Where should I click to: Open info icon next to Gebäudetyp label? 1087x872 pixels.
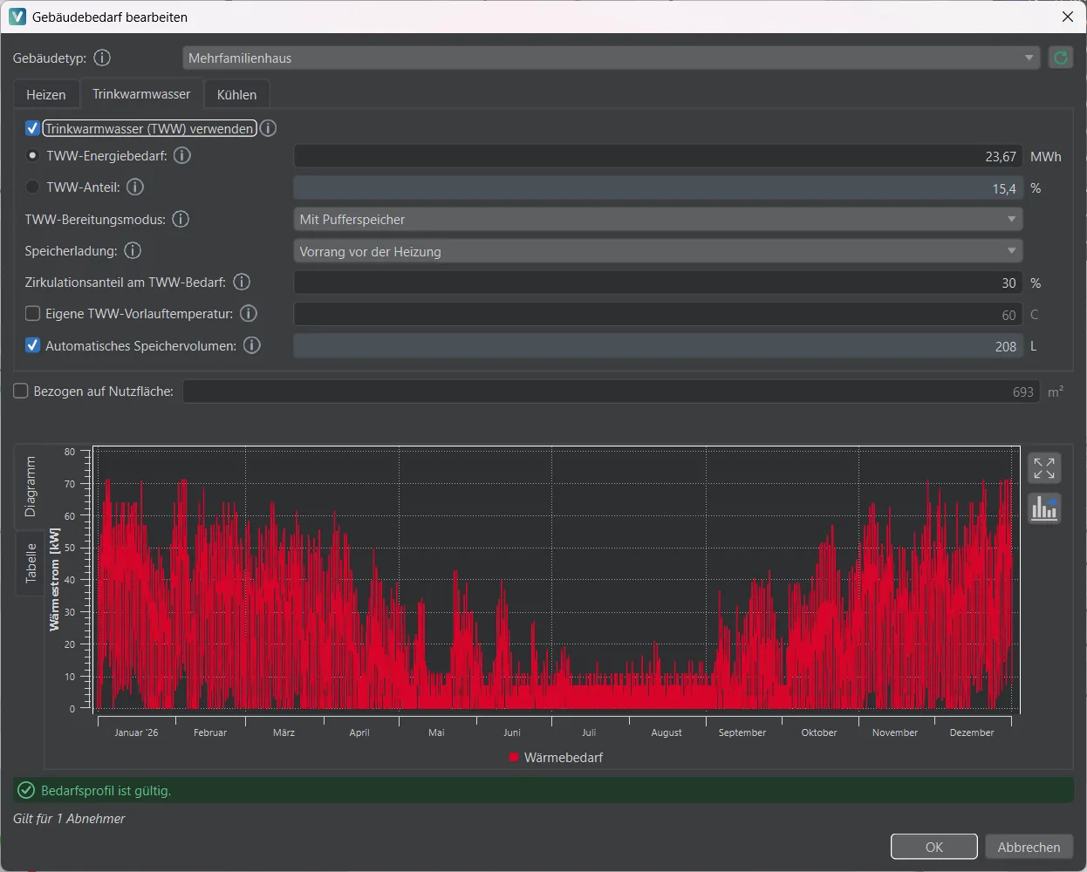[102, 58]
